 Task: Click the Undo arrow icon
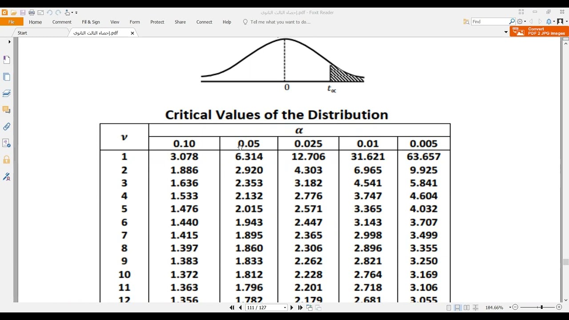coord(49,12)
